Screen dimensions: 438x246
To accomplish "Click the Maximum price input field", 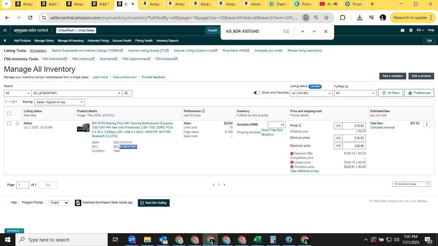I will (354, 146).
